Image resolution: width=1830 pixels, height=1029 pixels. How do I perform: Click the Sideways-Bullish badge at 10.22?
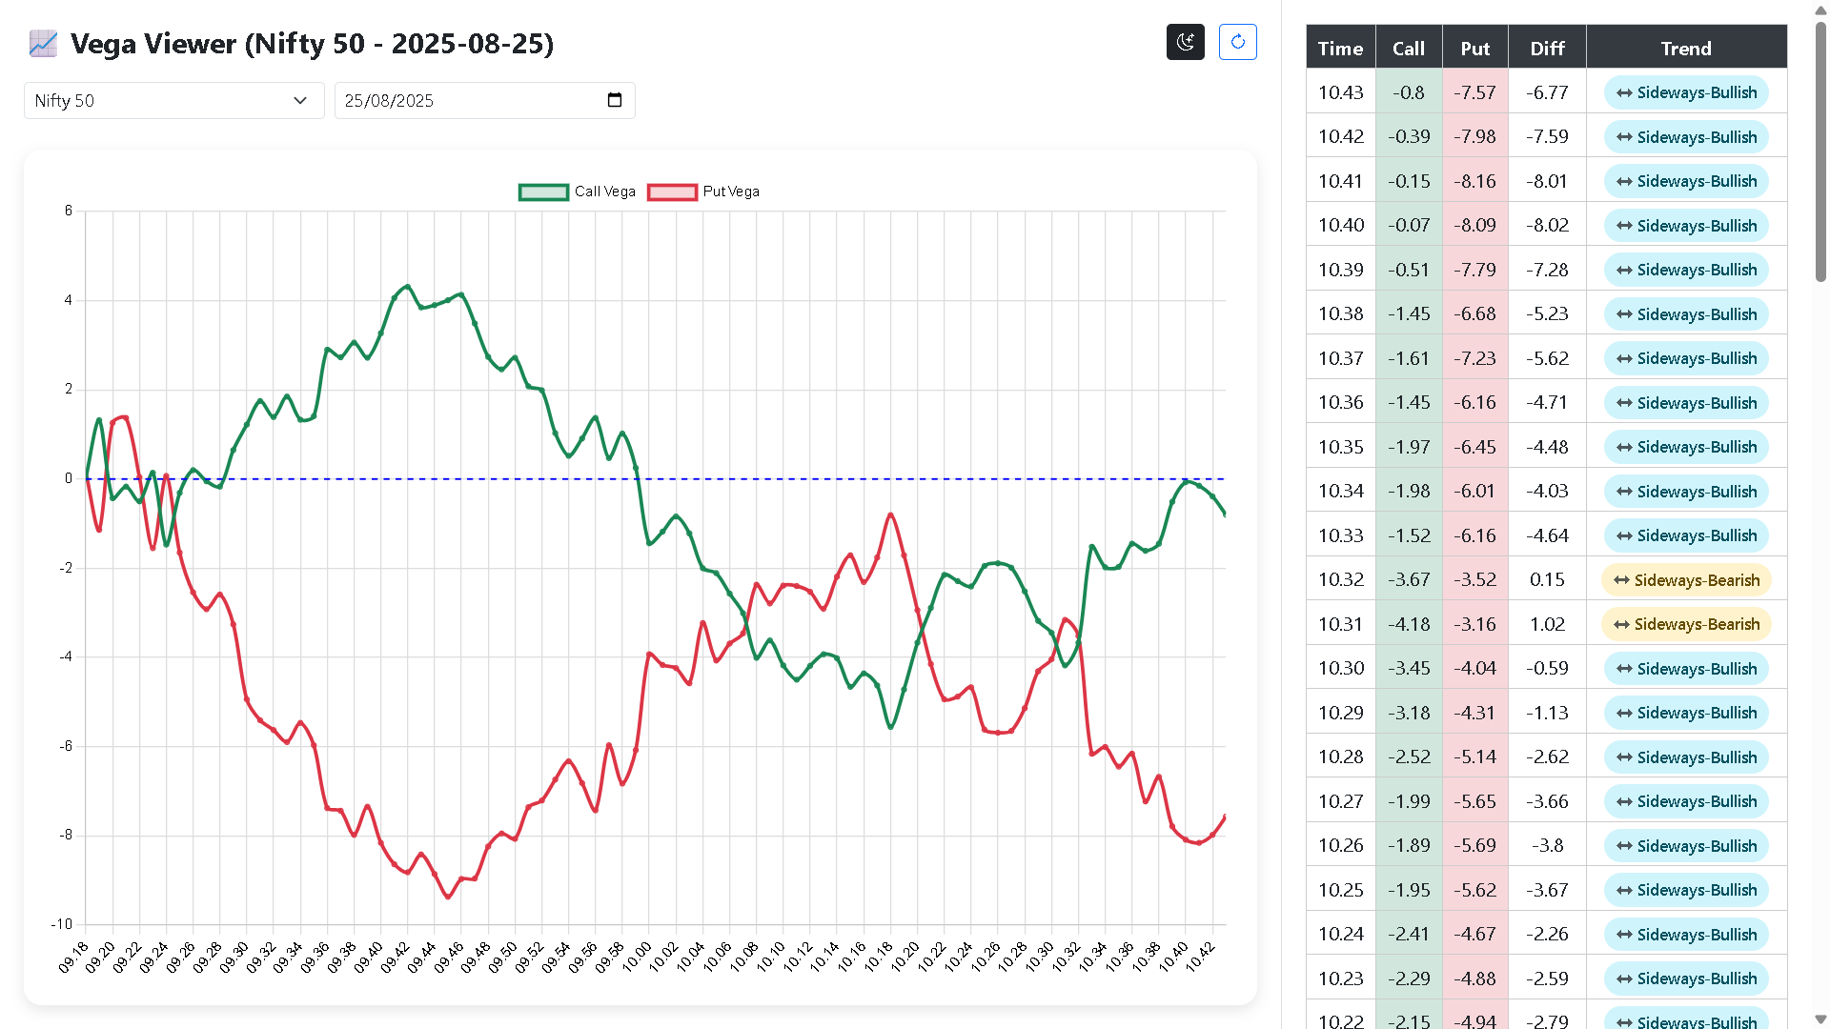pos(1686,1021)
